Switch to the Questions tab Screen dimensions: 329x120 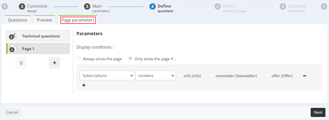pyautogui.click(x=18, y=20)
